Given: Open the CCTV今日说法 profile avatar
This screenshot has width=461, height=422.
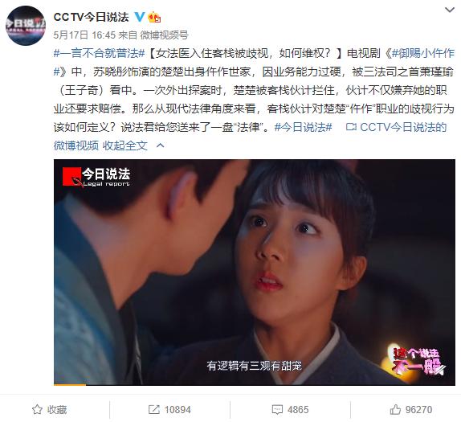Looking at the screenshot, I should 26,25.
